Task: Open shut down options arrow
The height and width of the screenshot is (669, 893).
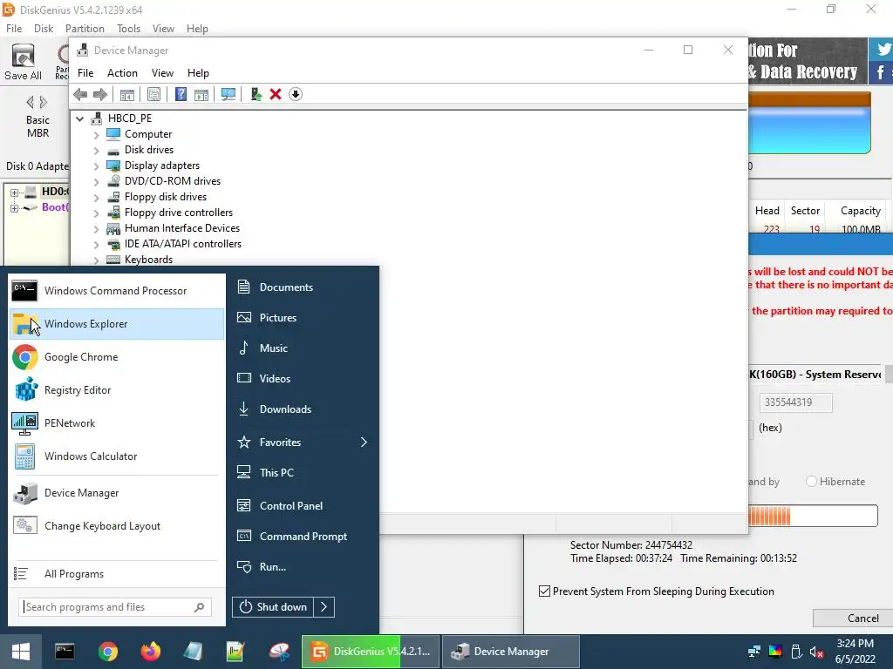Action: (x=324, y=607)
